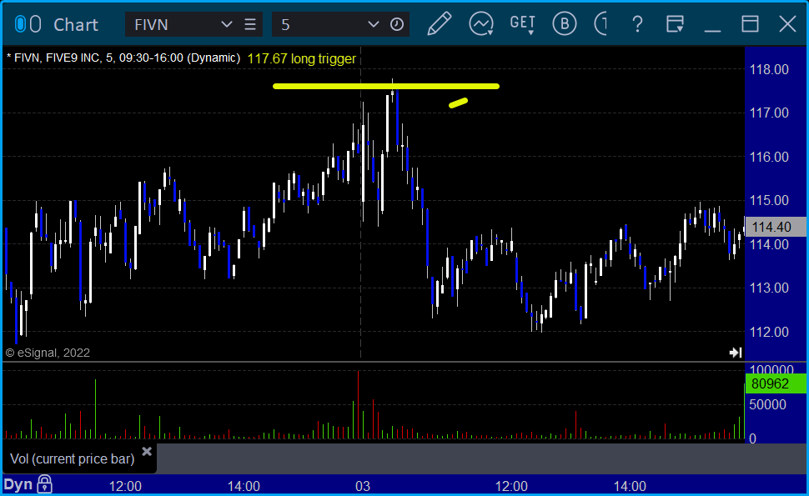The height and width of the screenshot is (496, 809).
Task: Click the 118.00 price axis label
Action: point(769,69)
